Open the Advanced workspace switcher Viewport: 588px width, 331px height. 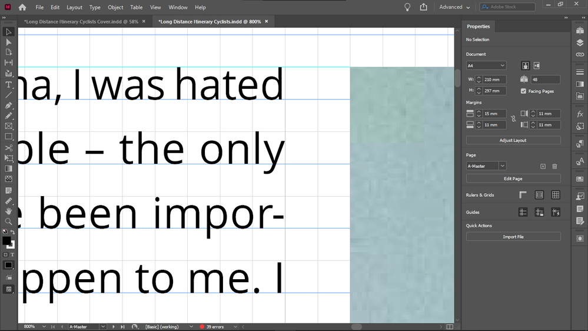coord(454,7)
